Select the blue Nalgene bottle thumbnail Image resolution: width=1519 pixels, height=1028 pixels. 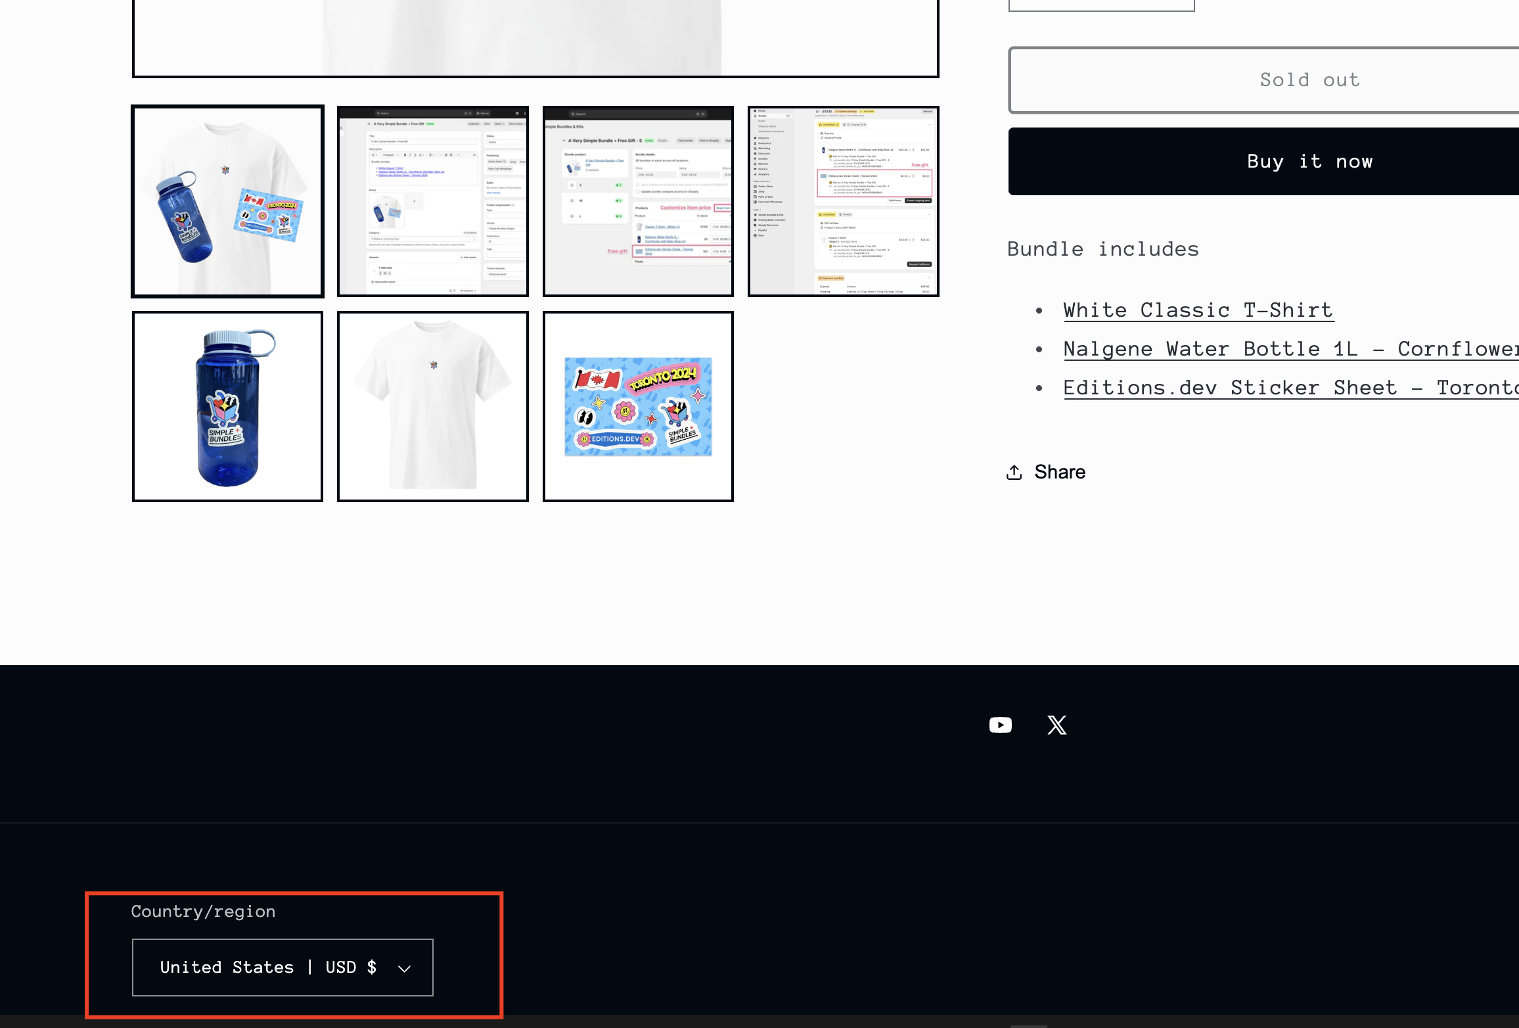click(x=227, y=407)
